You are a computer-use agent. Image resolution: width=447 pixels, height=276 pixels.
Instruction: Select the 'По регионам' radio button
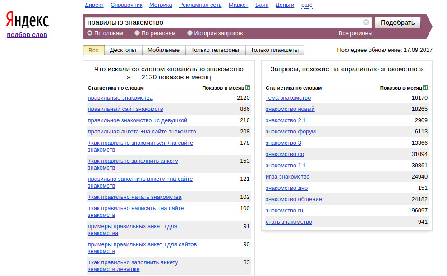(x=137, y=33)
